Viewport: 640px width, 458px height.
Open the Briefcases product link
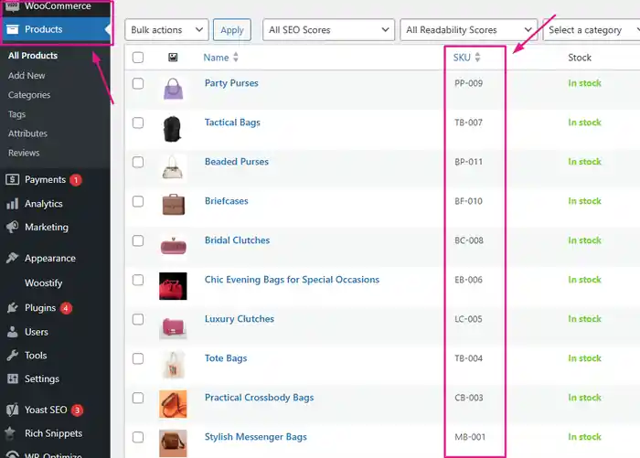[x=227, y=201]
